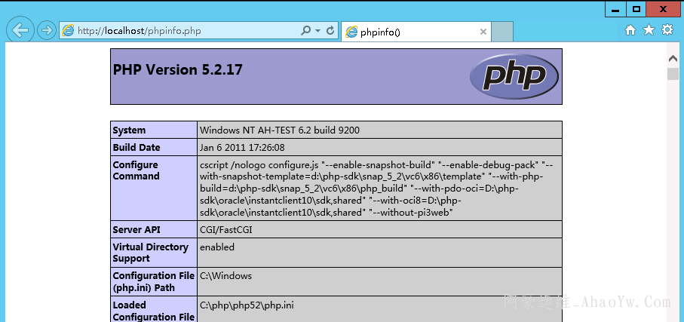The height and width of the screenshot is (322, 684).
Task: Open the Home page icon
Action: tap(630, 30)
